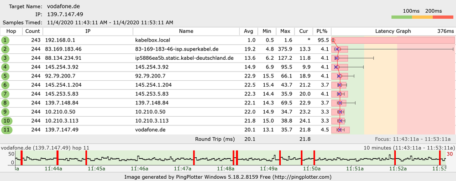Click the 95.5 packet loss value

(323, 41)
